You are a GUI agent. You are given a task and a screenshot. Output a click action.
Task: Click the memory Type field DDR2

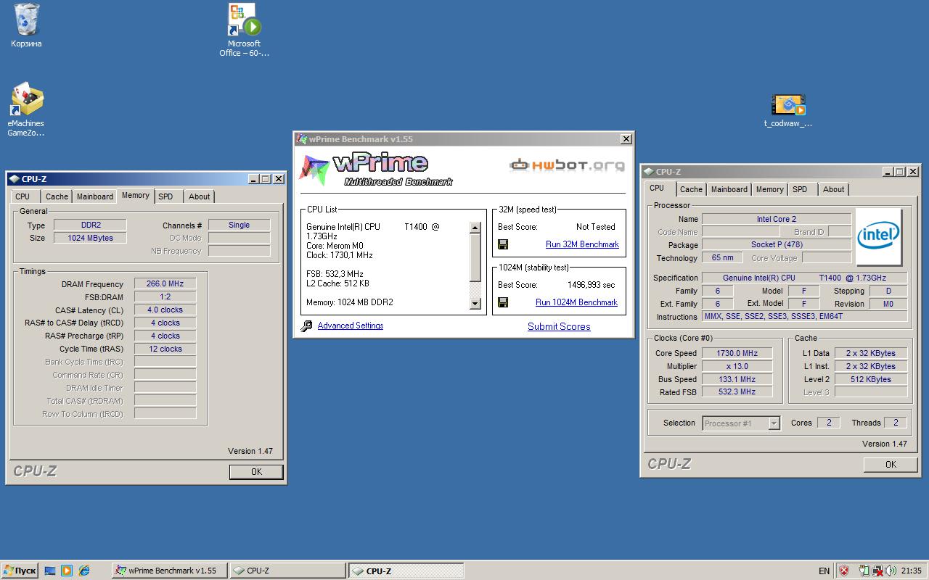tap(90, 225)
